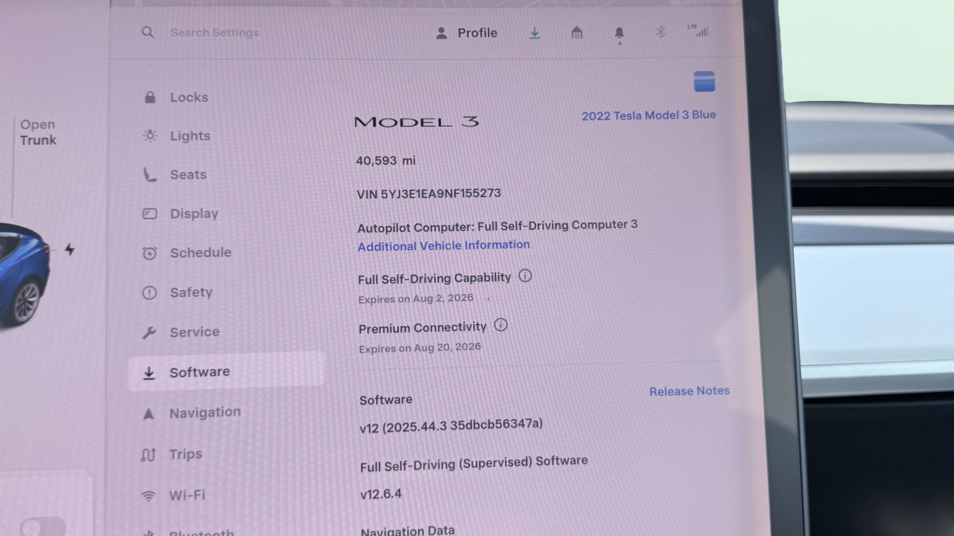Tap the Navigation Data label
This screenshot has height=536, width=954.
pos(407,531)
